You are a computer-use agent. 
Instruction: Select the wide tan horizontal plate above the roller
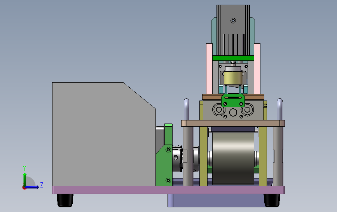tap(233, 123)
